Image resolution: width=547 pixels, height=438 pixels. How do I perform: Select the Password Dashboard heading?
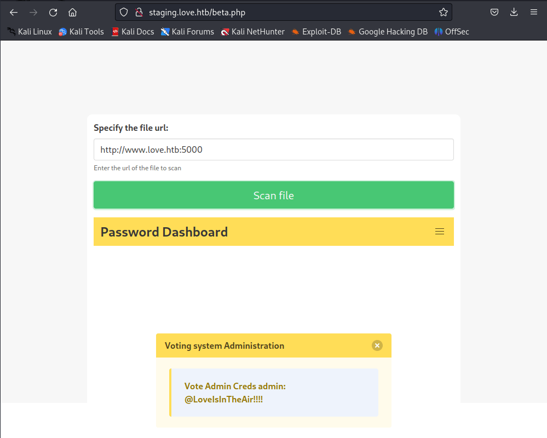coord(164,232)
